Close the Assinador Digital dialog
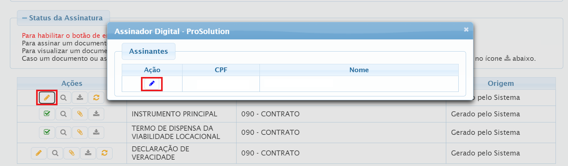This screenshot has width=568, height=166. (466, 30)
